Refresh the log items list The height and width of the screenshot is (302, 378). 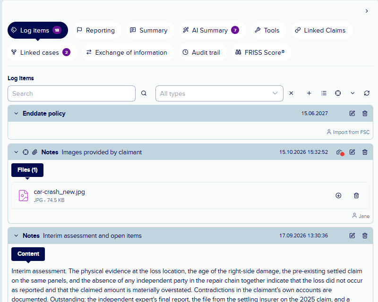(367, 93)
